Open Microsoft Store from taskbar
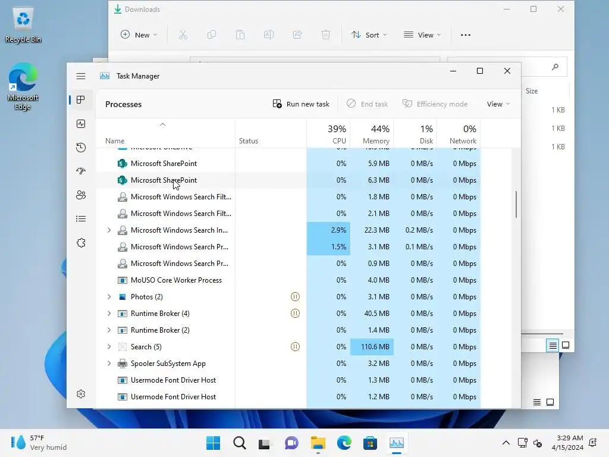Image resolution: width=609 pixels, height=457 pixels. point(370,443)
